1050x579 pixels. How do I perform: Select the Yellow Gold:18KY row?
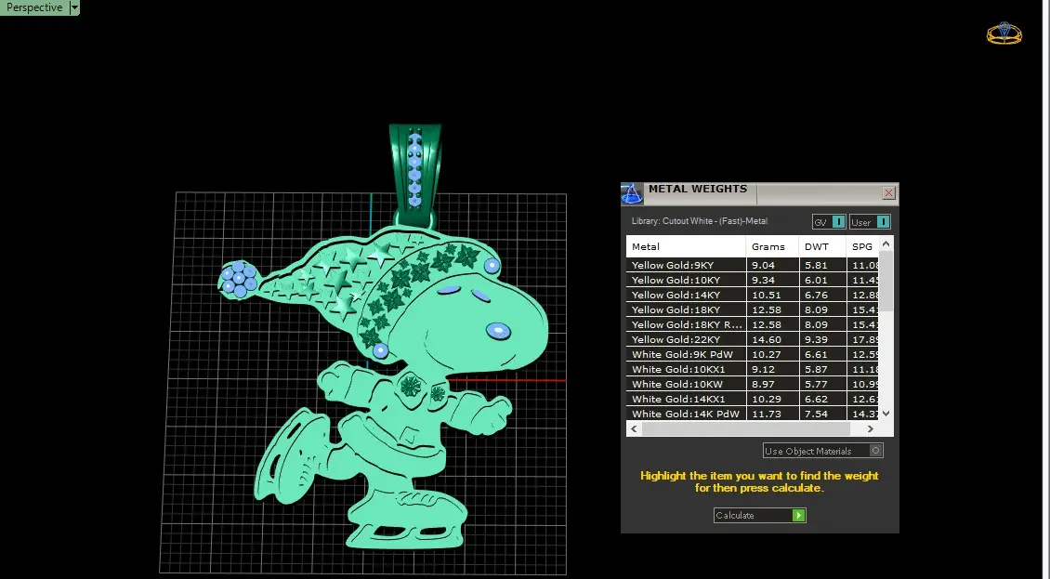coord(752,309)
